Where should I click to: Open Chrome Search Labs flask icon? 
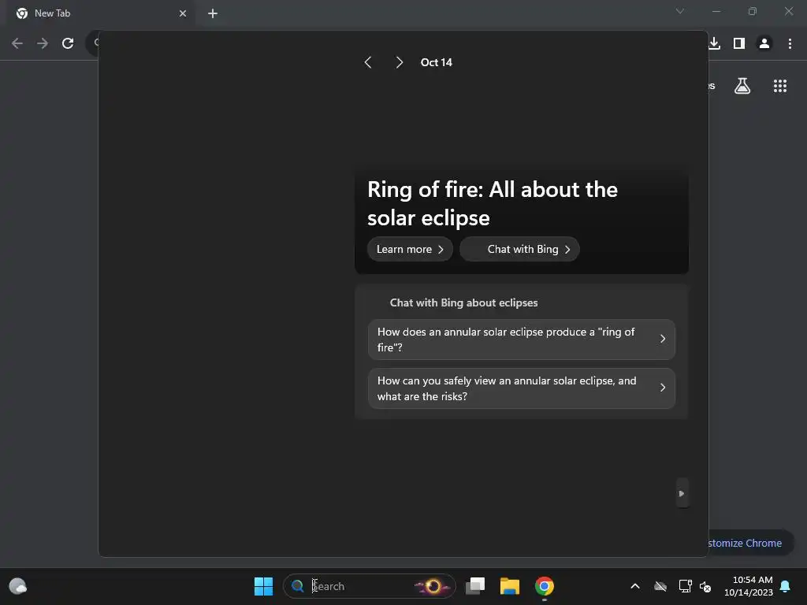tap(742, 86)
